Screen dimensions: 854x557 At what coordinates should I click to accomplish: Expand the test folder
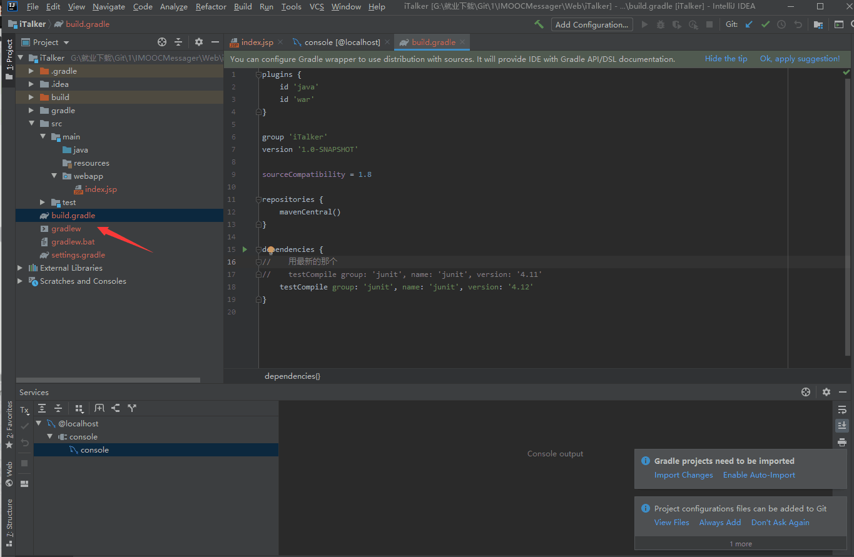point(43,202)
